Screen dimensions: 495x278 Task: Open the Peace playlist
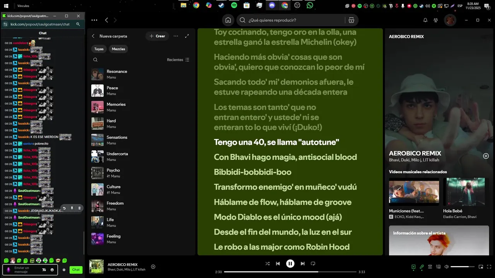(x=141, y=91)
